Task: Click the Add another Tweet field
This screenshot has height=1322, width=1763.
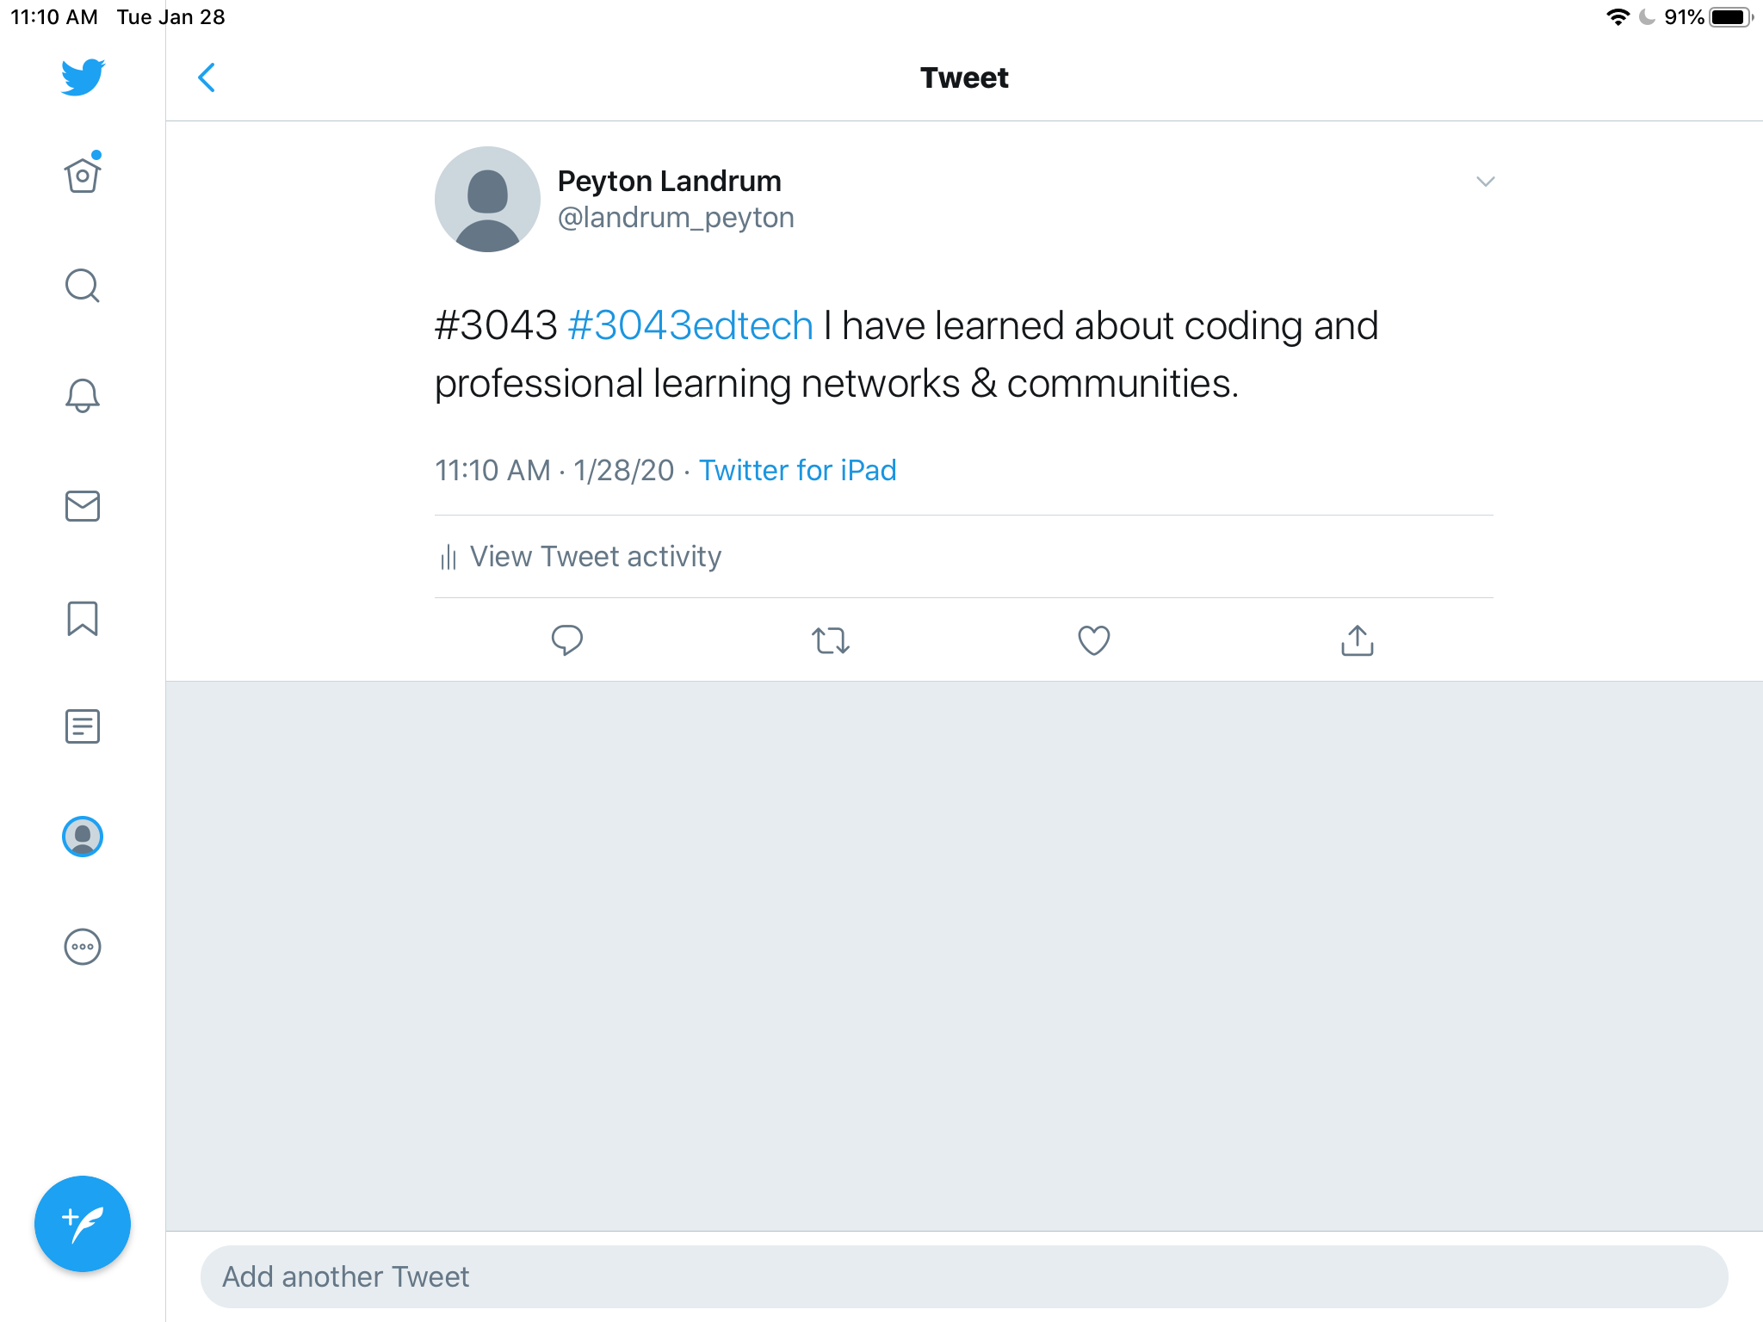Action: point(964,1276)
